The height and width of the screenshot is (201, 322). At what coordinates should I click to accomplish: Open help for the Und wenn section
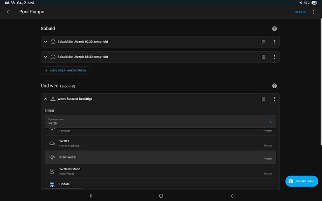274,86
